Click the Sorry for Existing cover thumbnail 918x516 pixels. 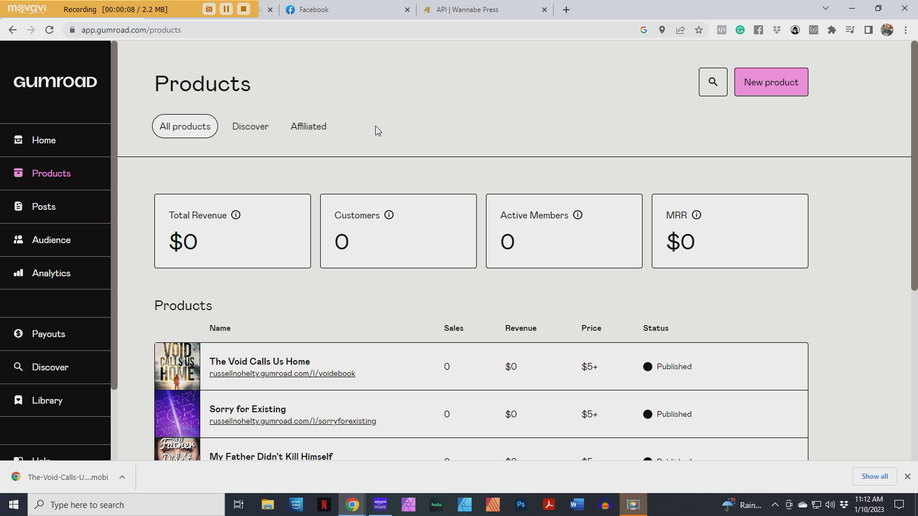tap(177, 414)
